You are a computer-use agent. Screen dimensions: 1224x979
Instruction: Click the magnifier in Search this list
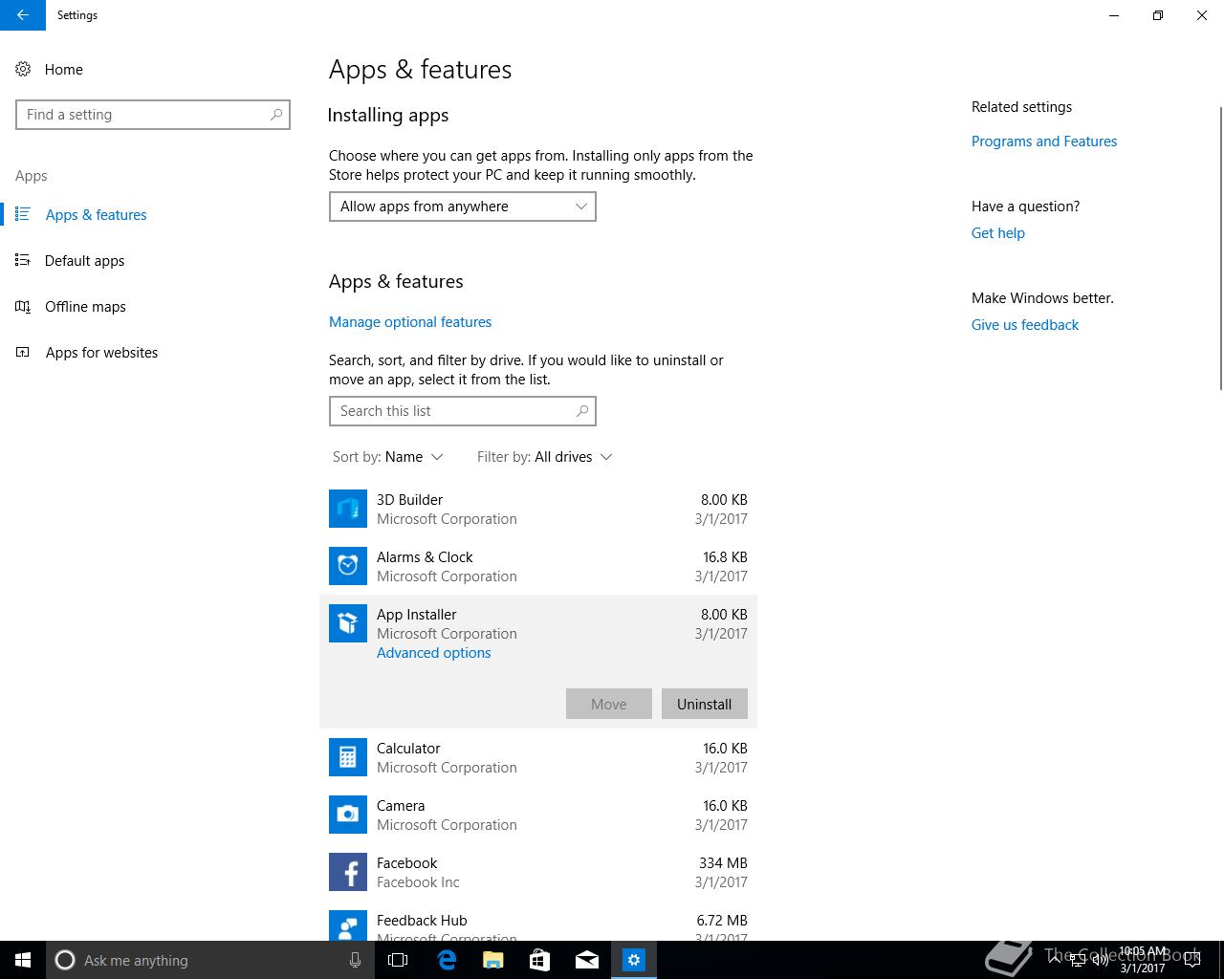coord(582,411)
